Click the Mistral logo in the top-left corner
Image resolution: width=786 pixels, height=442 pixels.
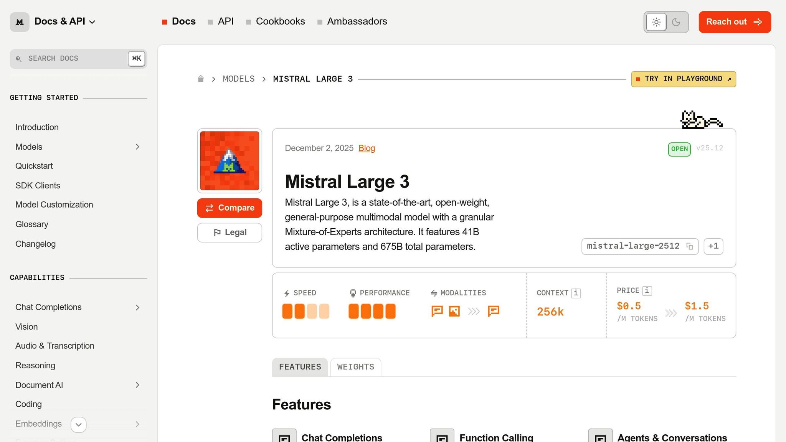19,22
